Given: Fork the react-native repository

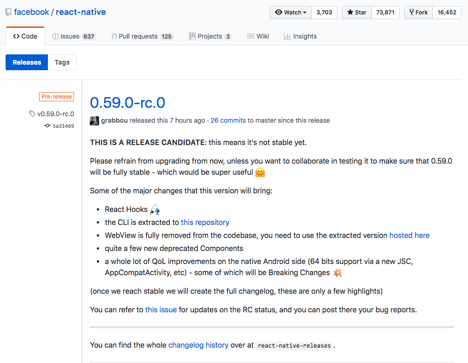Looking at the screenshot, I should tap(418, 13).
